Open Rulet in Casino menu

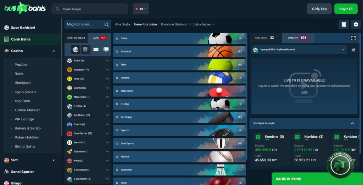pyautogui.click(x=19, y=74)
